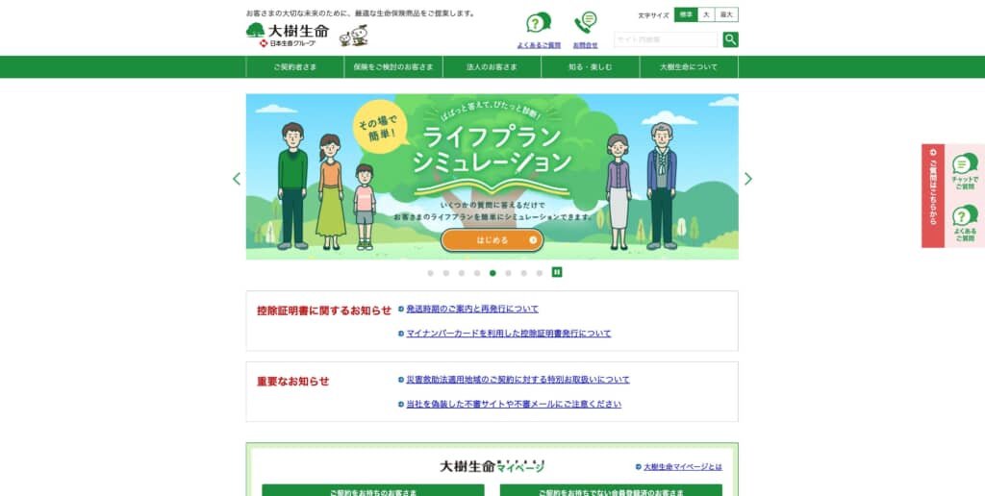Pause the banner carousel slideshow
The width and height of the screenshot is (985, 496).
tap(557, 272)
